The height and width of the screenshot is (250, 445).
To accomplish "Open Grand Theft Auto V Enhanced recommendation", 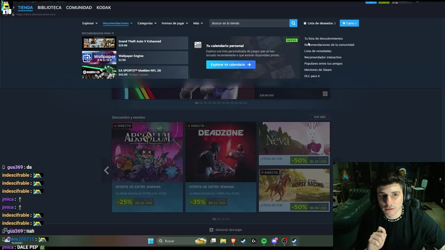I will [135, 43].
